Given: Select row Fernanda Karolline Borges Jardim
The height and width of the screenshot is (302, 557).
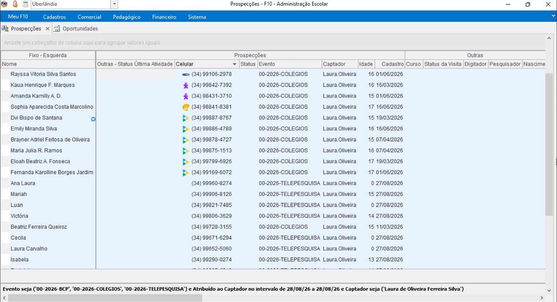Looking at the screenshot, I should 52,172.
